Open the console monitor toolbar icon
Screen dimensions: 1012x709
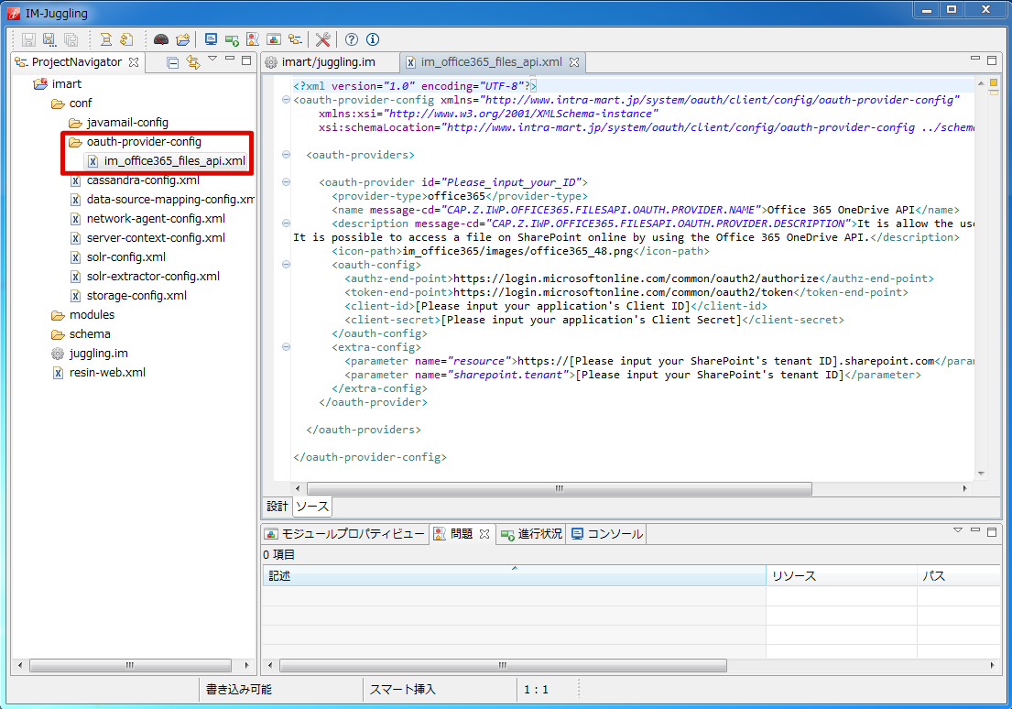[x=211, y=40]
